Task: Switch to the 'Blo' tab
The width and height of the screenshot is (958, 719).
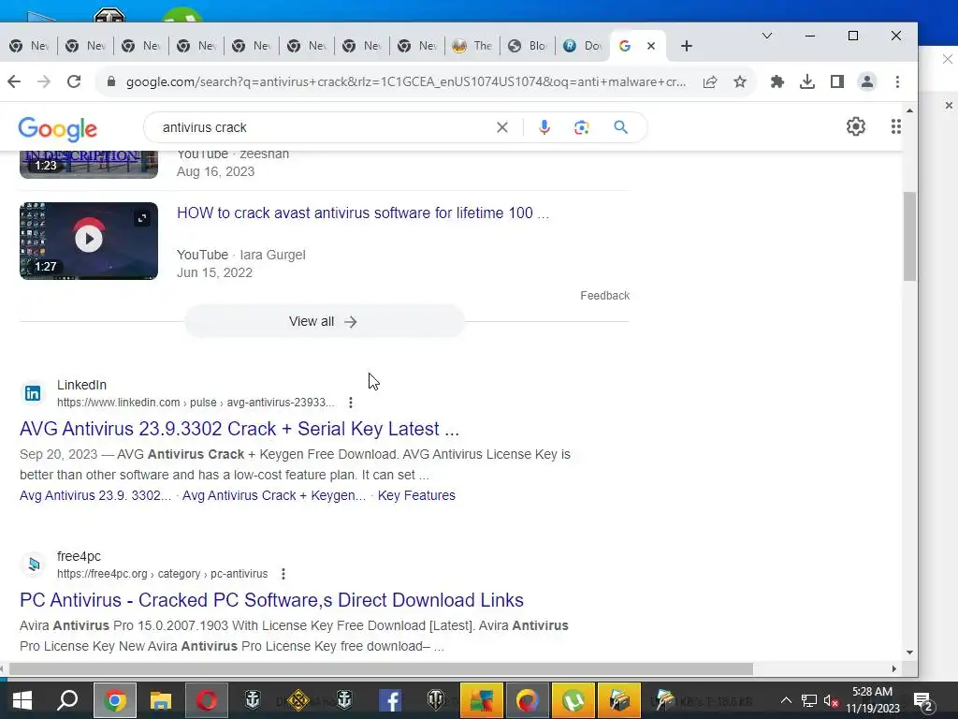Action: [528, 46]
